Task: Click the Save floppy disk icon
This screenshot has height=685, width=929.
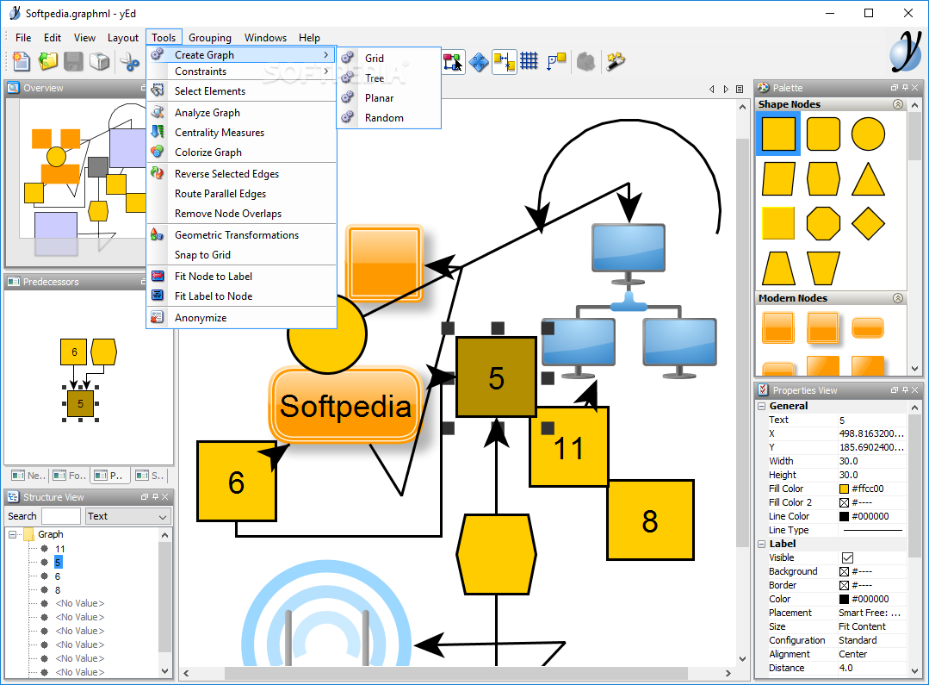Action: coord(73,61)
